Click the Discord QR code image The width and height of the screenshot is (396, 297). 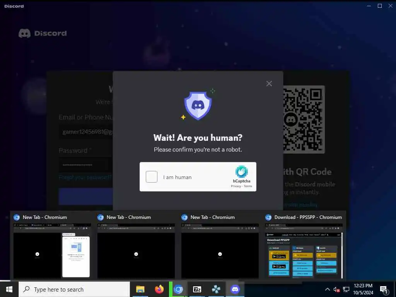[304, 119]
